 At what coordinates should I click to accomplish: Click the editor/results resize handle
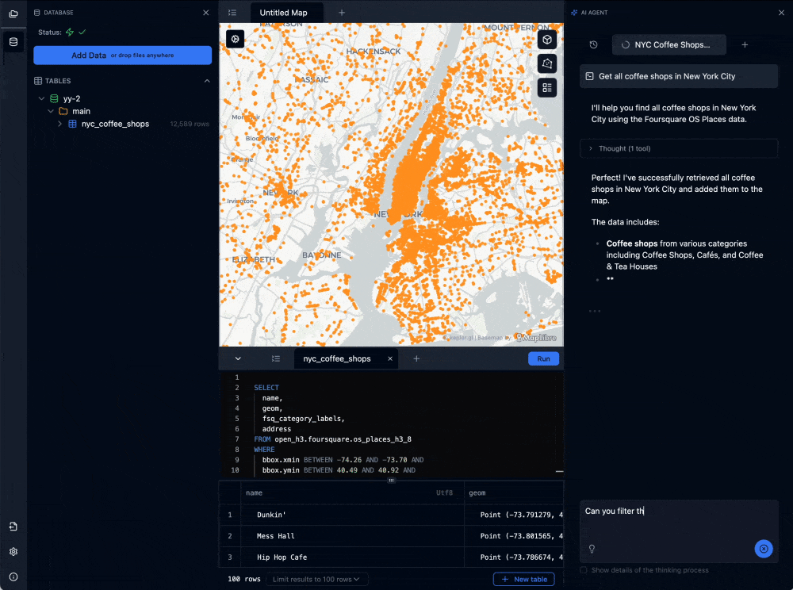(391, 481)
